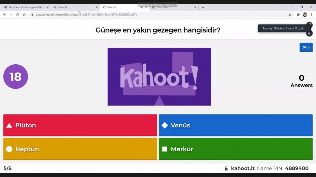The width and height of the screenshot is (316, 177).
Task: Click the Kahoot logo image
Action: (159, 77)
